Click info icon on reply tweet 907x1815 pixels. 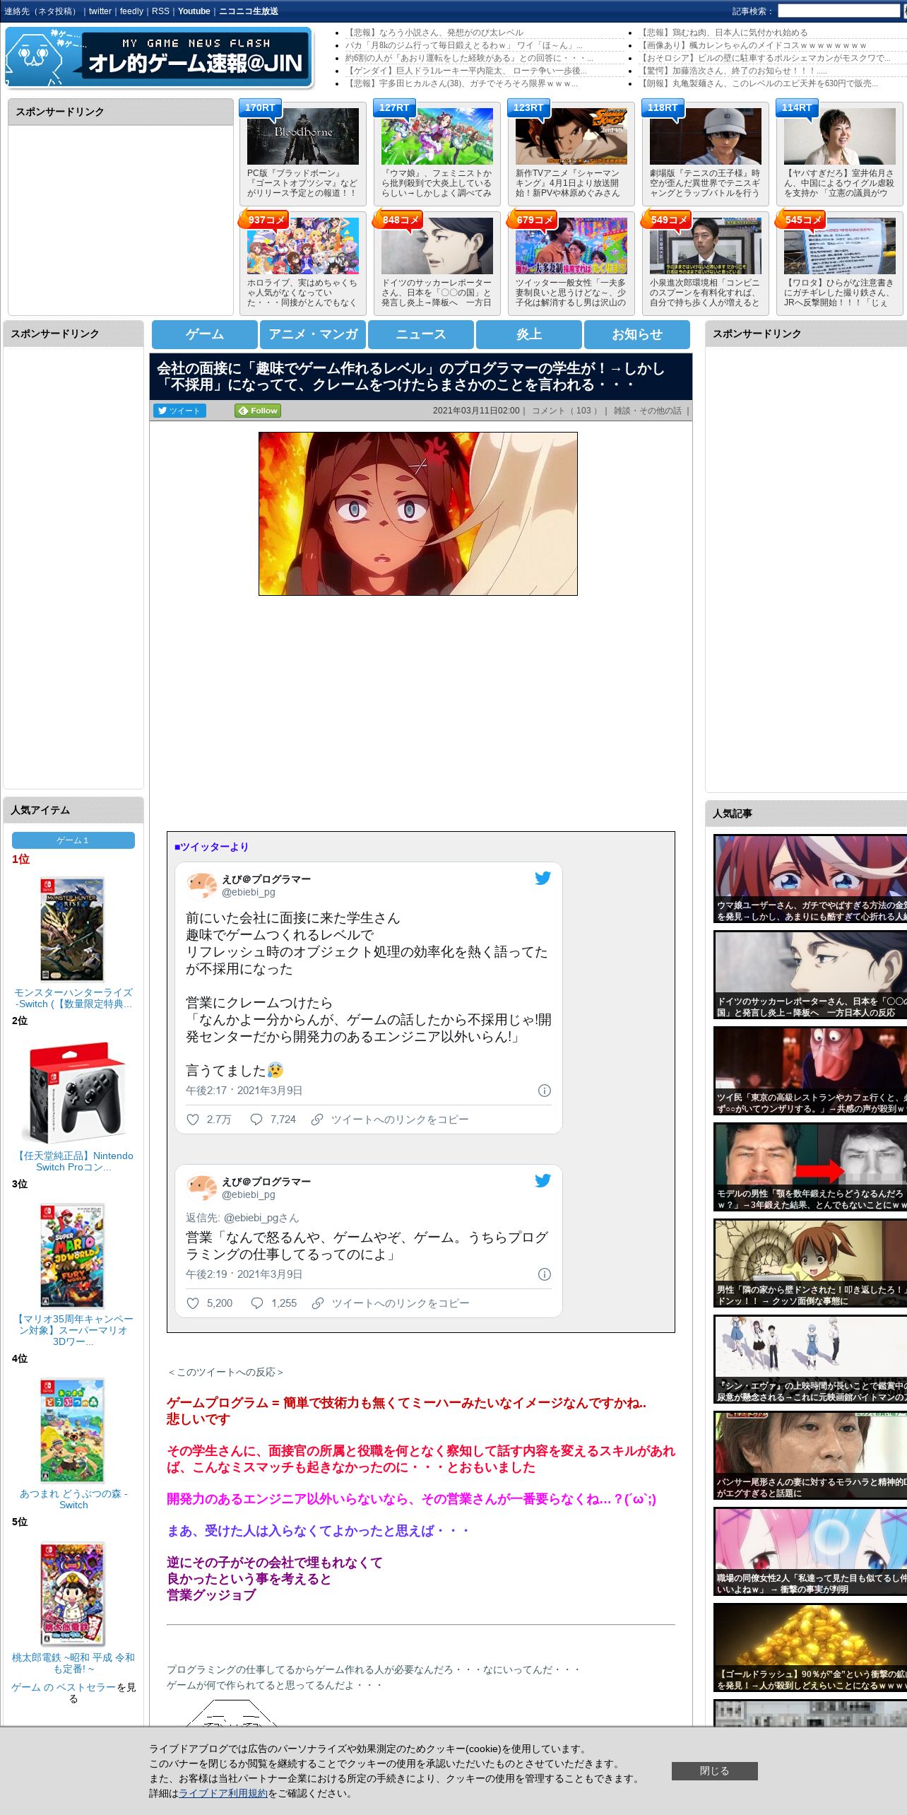tap(545, 1274)
